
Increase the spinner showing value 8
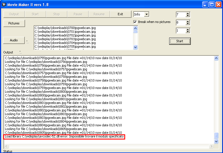click(x=188, y=22)
